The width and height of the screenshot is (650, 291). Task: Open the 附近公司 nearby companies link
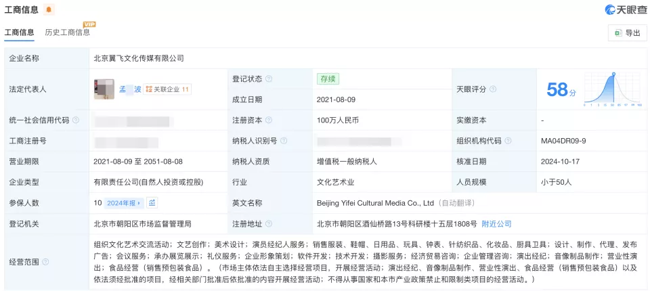[x=496, y=224]
